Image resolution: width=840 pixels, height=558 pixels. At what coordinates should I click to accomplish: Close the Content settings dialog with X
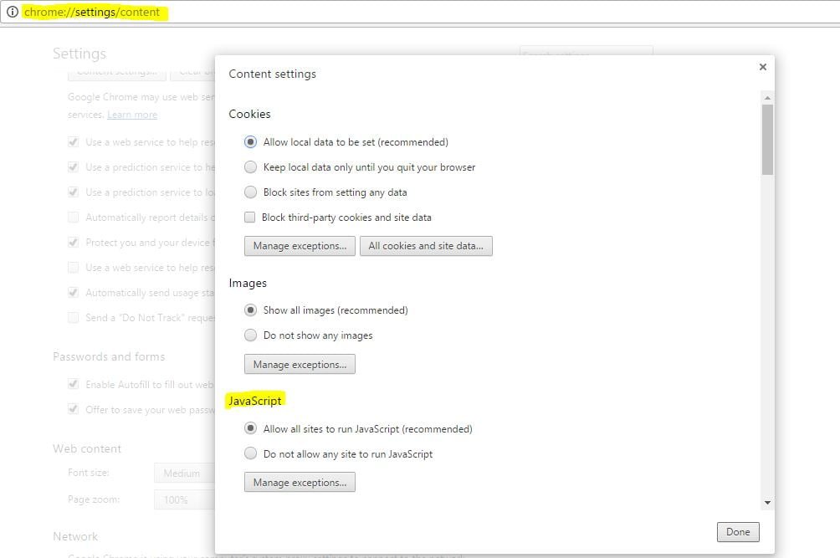coord(763,67)
